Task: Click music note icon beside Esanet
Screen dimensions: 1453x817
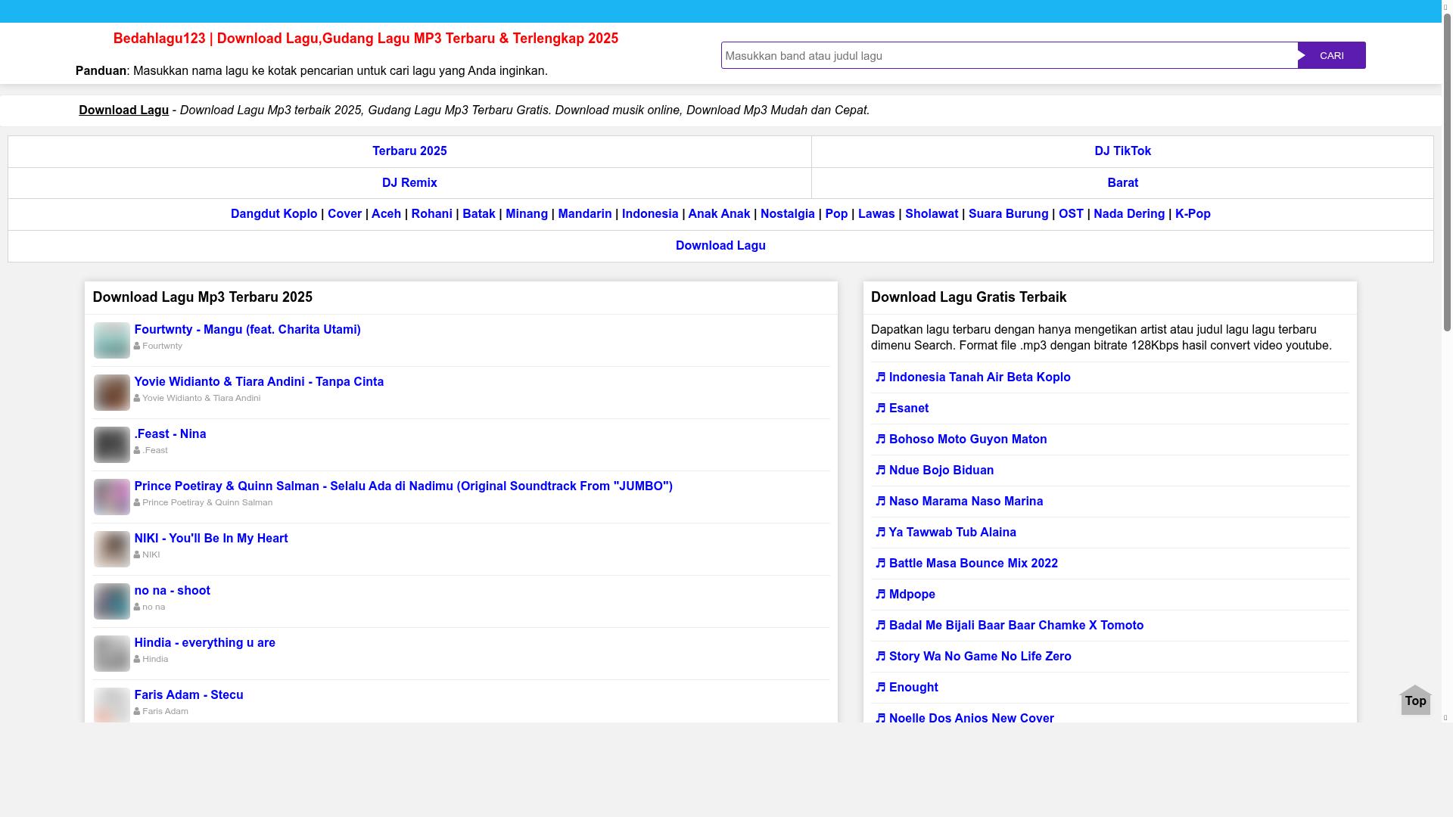Action: click(880, 408)
